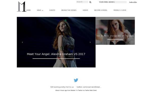This screenshot has width=152, height=101.
Task: Click the Models 1's Twitter link
Action: point(77,90)
